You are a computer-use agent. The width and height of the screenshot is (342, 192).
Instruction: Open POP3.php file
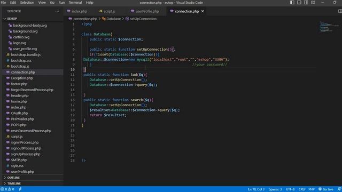pyautogui.click(x=19, y=125)
